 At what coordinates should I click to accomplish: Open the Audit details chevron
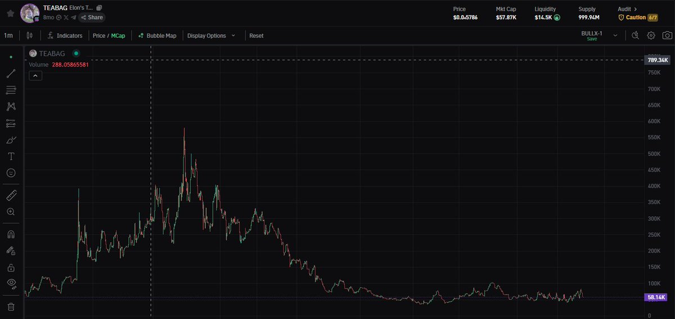click(x=636, y=9)
